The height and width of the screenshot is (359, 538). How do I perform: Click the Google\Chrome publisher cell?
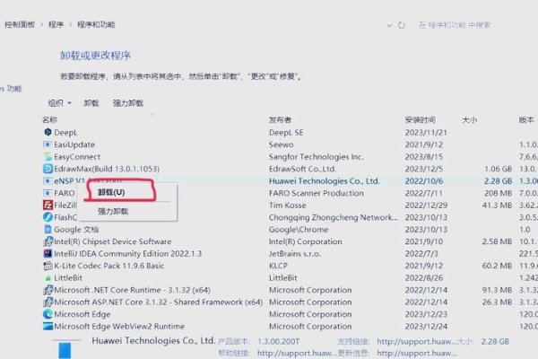click(299, 229)
